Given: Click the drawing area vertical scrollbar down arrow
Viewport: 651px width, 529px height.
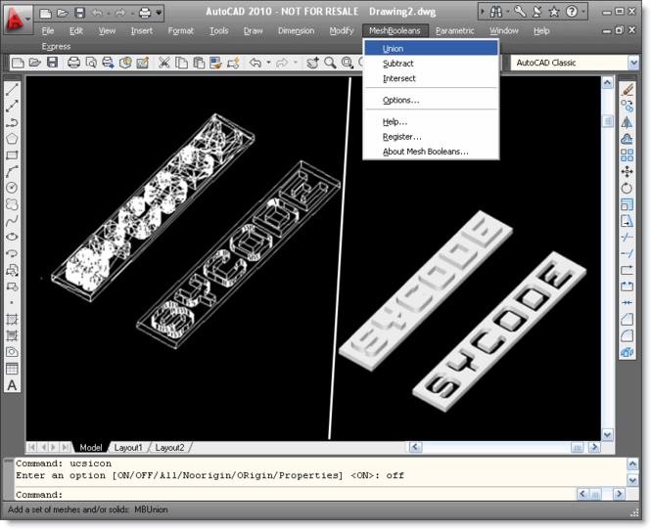Looking at the screenshot, I should tap(607, 434).
